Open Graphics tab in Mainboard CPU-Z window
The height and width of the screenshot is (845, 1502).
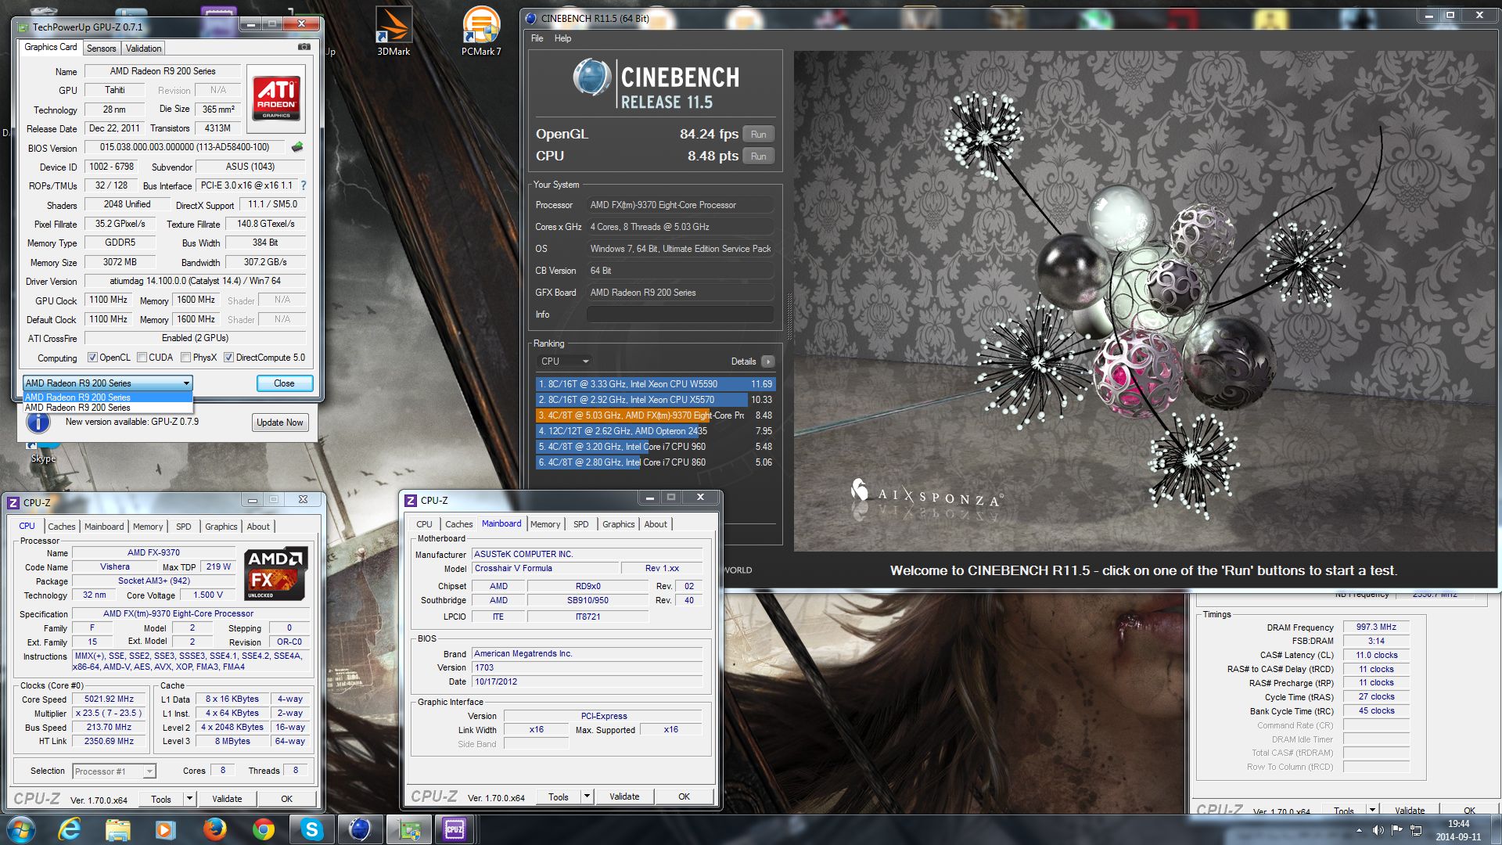[618, 524]
